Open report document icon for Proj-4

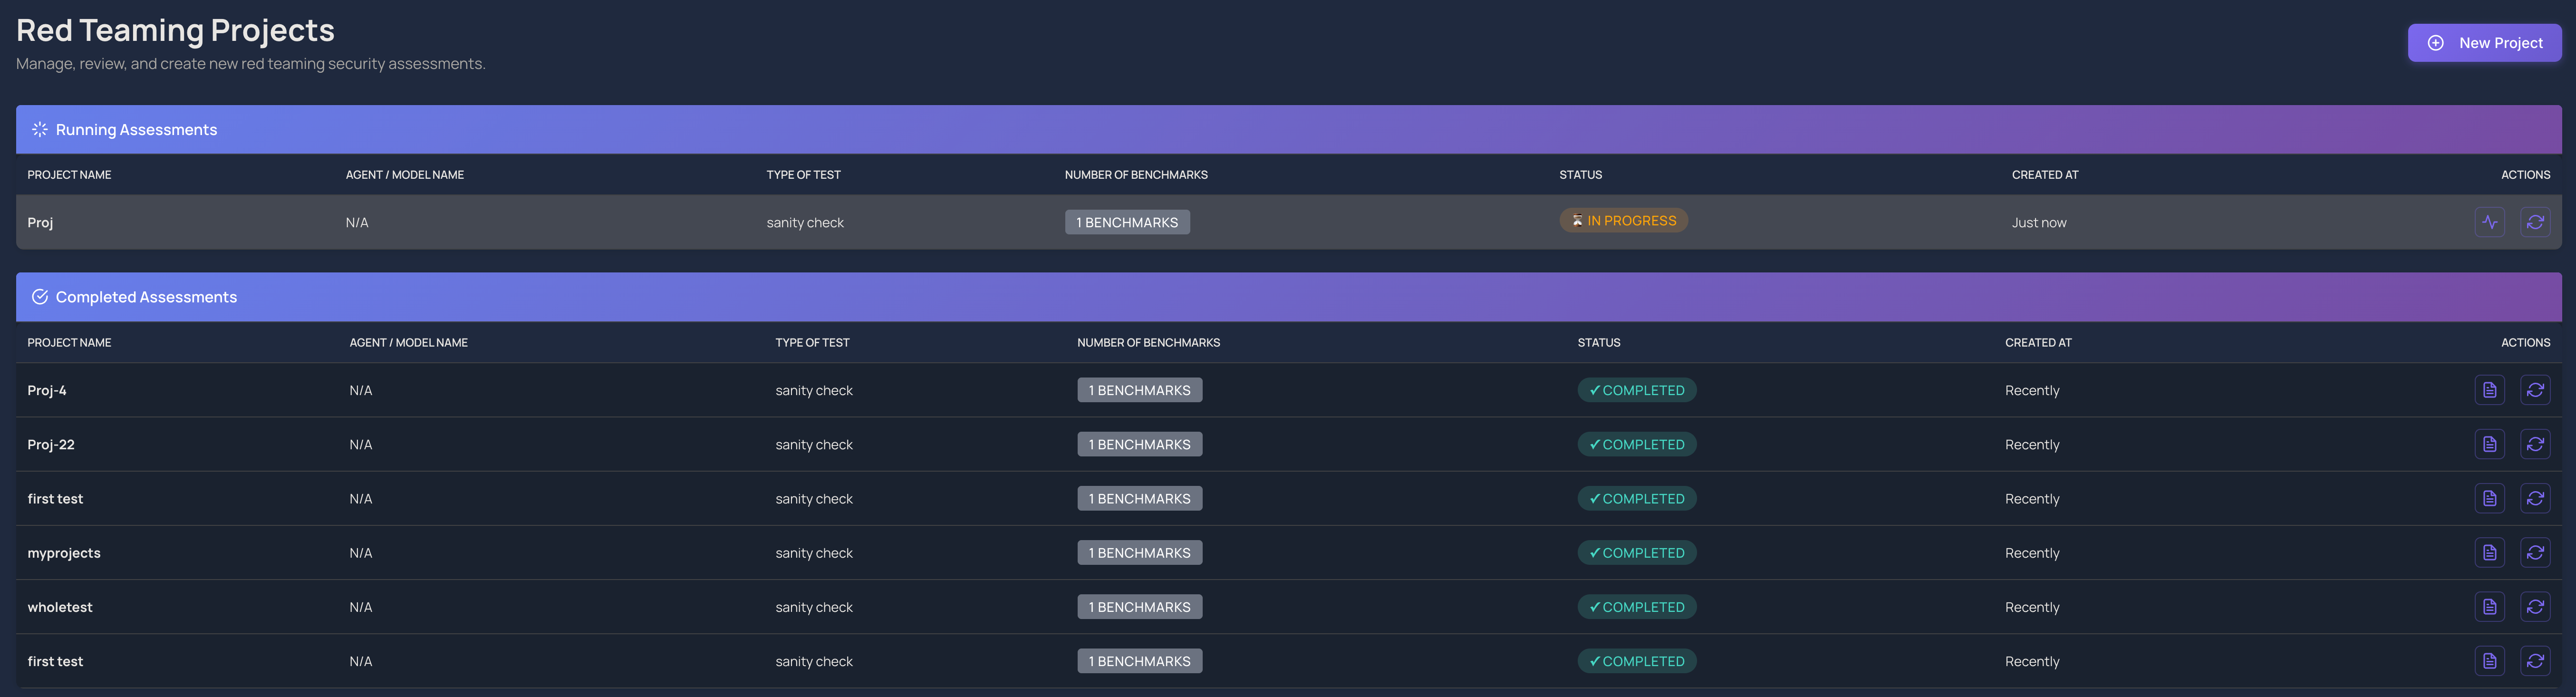pyautogui.click(x=2489, y=390)
